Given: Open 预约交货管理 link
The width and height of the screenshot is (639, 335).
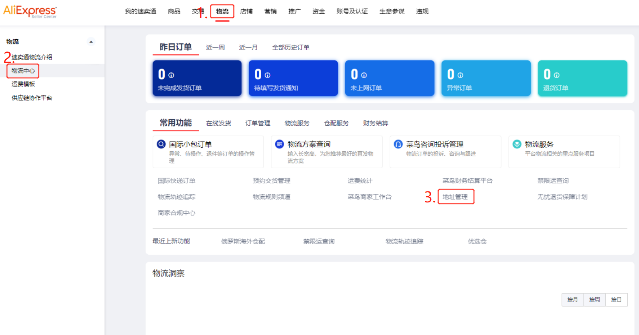Looking at the screenshot, I should point(271,181).
